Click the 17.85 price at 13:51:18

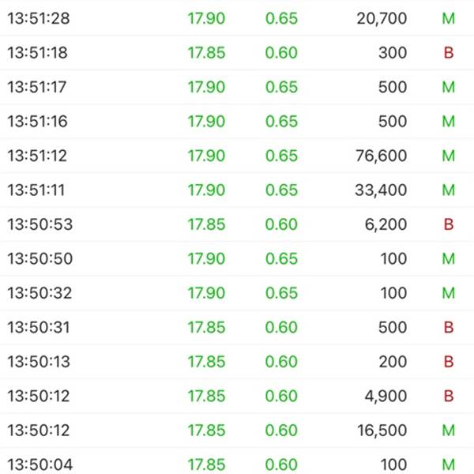coord(206,53)
